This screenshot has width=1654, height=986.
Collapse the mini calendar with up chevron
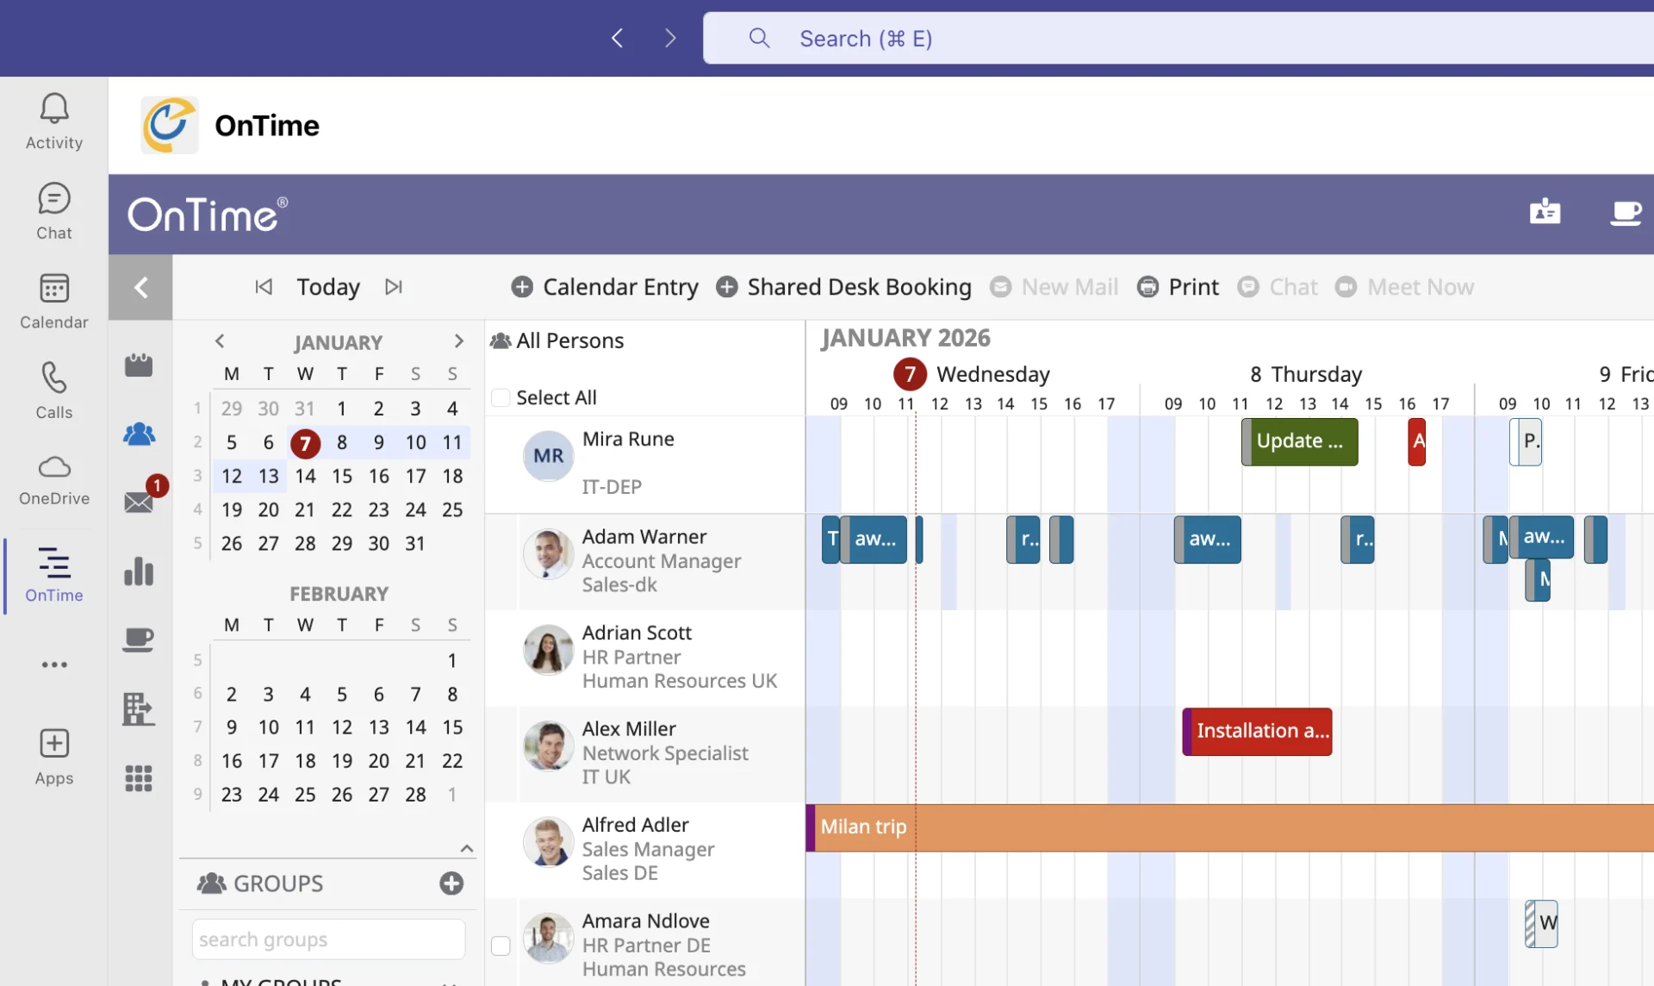467,848
